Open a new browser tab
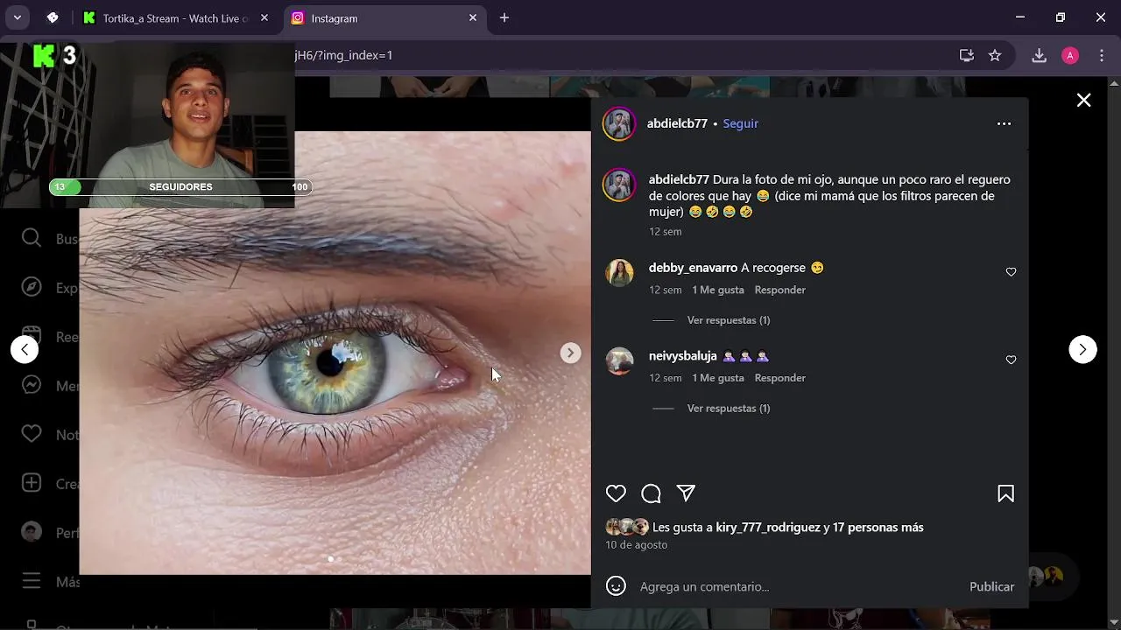This screenshot has height=630, width=1121. tap(504, 17)
